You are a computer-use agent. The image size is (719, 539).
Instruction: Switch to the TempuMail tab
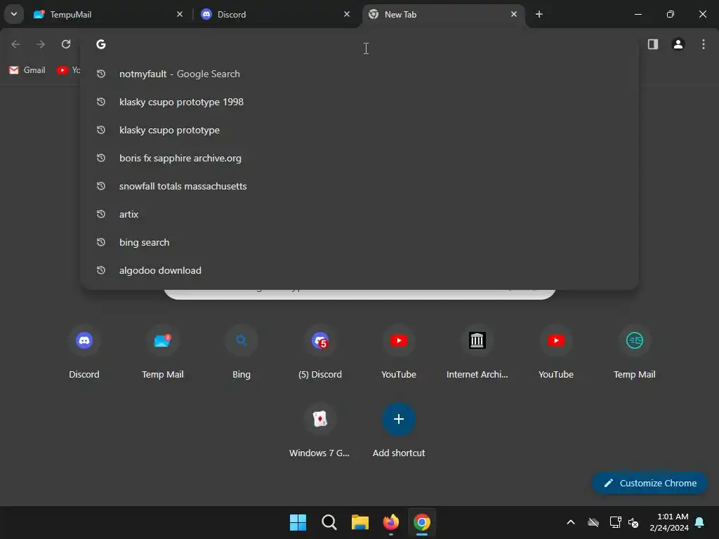click(109, 14)
